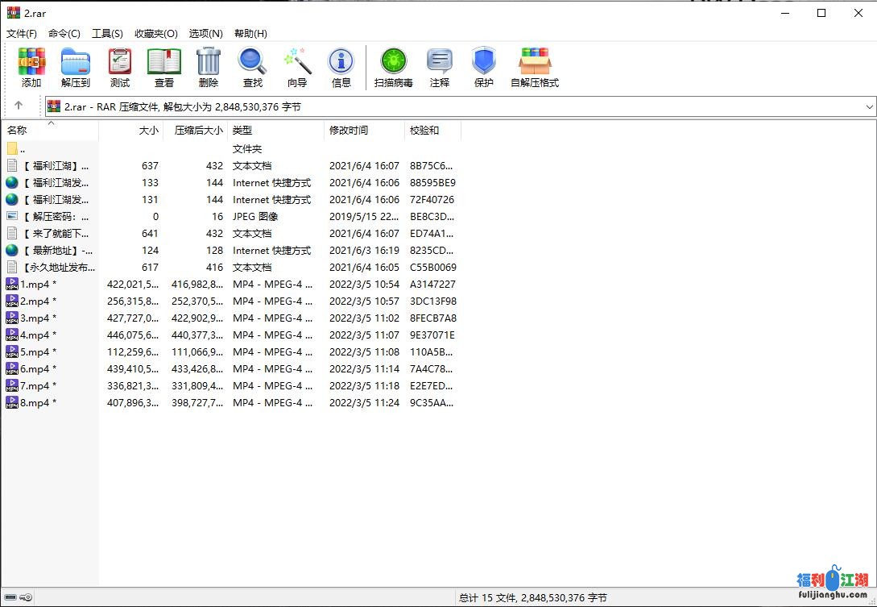Open the Tools (工具) menu
The image size is (877, 607).
[x=107, y=34]
